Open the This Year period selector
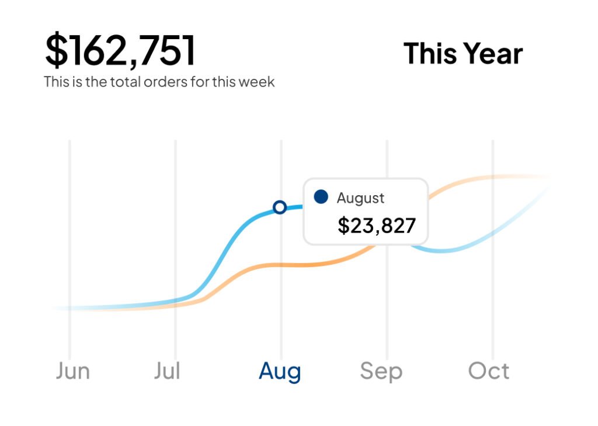The image size is (598, 426). coord(463,54)
